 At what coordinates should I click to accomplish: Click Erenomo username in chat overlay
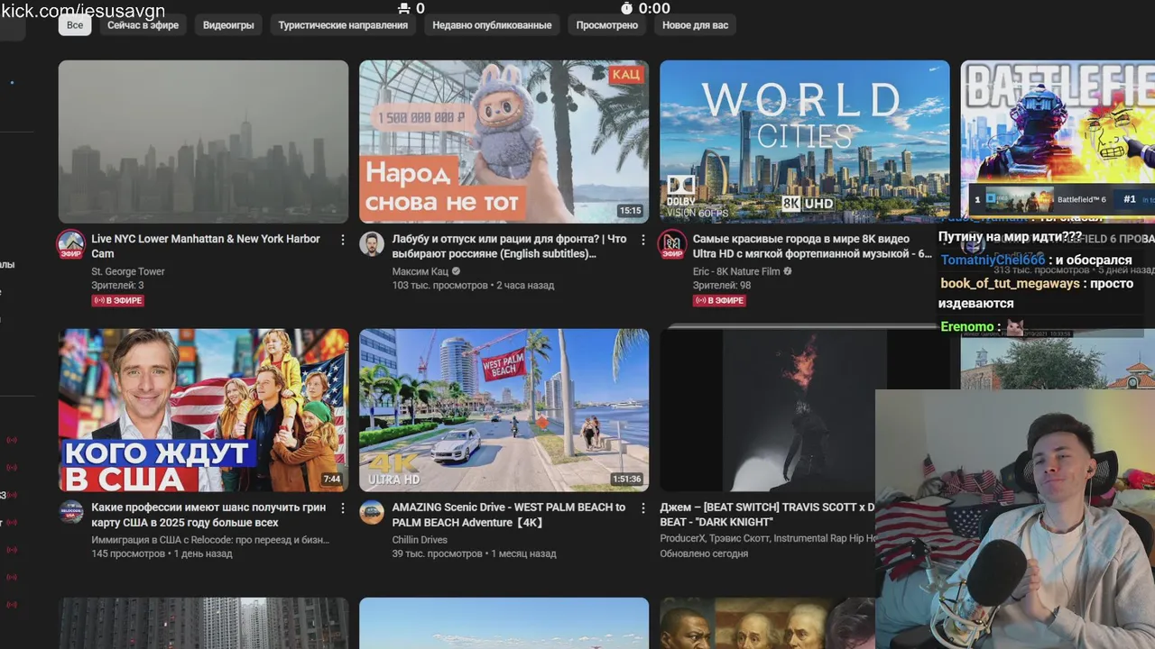point(967,326)
